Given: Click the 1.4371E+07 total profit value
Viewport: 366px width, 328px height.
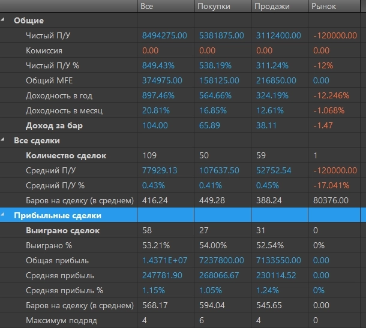Looking at the screenshot, I should [165, 261].
